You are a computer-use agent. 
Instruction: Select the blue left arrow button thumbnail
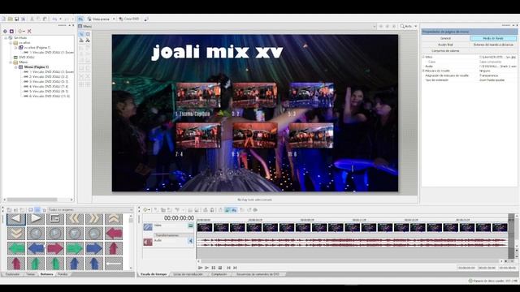36,248
